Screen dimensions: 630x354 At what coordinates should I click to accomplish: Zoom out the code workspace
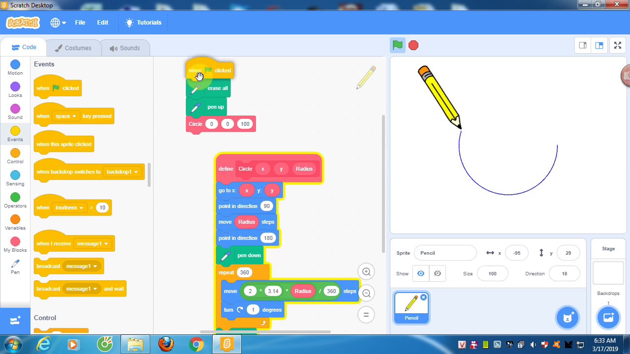tap(366, 294)
